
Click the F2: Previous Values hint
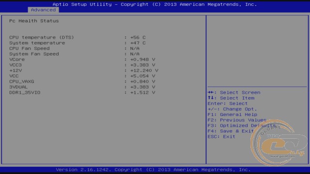[237, 120]
